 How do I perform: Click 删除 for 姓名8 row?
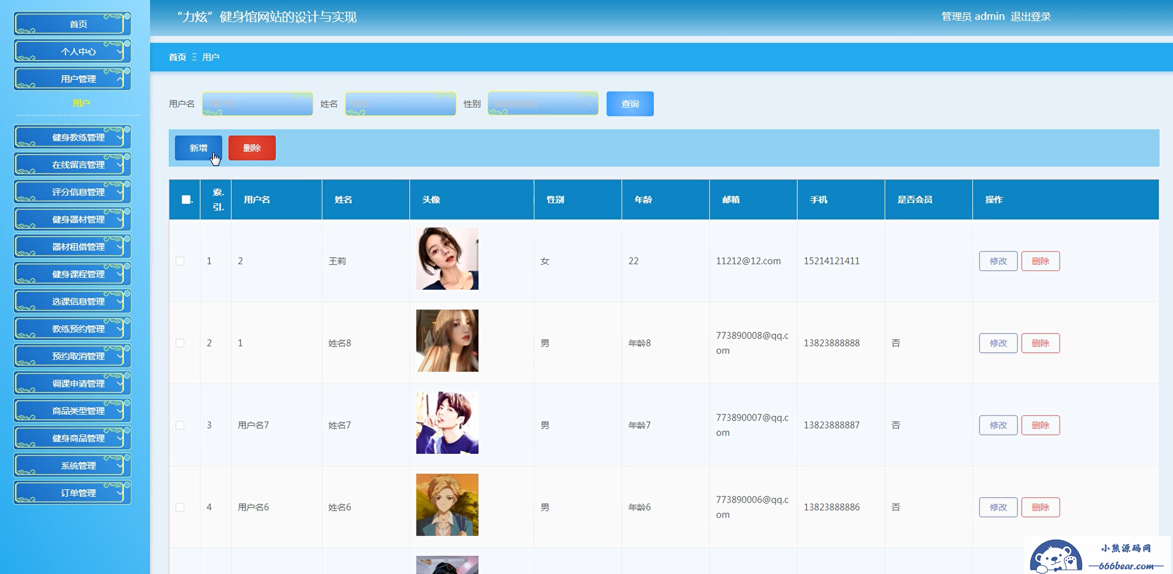click(1040, 343)
